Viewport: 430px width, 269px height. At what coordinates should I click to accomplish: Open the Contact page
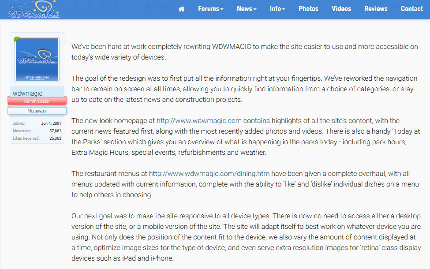pos(411,9)
